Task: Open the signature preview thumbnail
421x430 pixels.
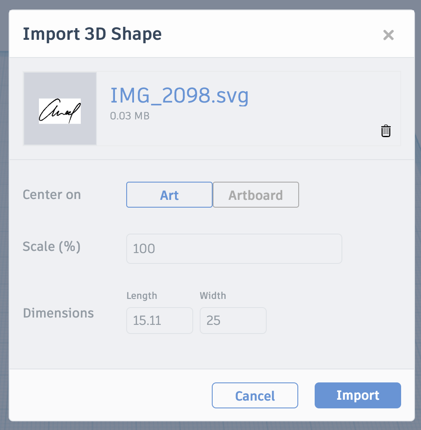Action: [x=60, y=109]
